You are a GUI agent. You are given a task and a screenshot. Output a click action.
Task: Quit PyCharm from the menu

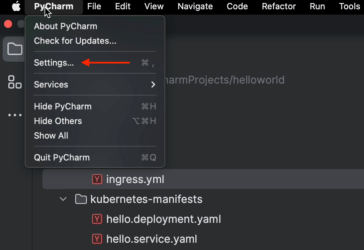coord(62,157)
